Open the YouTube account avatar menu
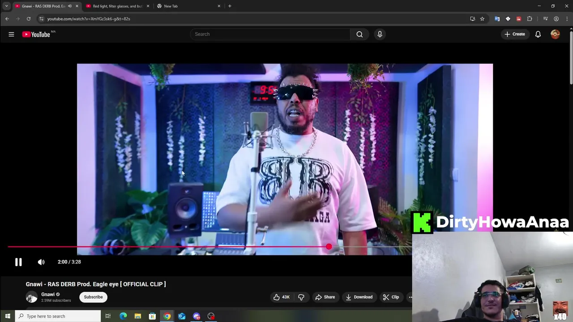 pos(555,34)
